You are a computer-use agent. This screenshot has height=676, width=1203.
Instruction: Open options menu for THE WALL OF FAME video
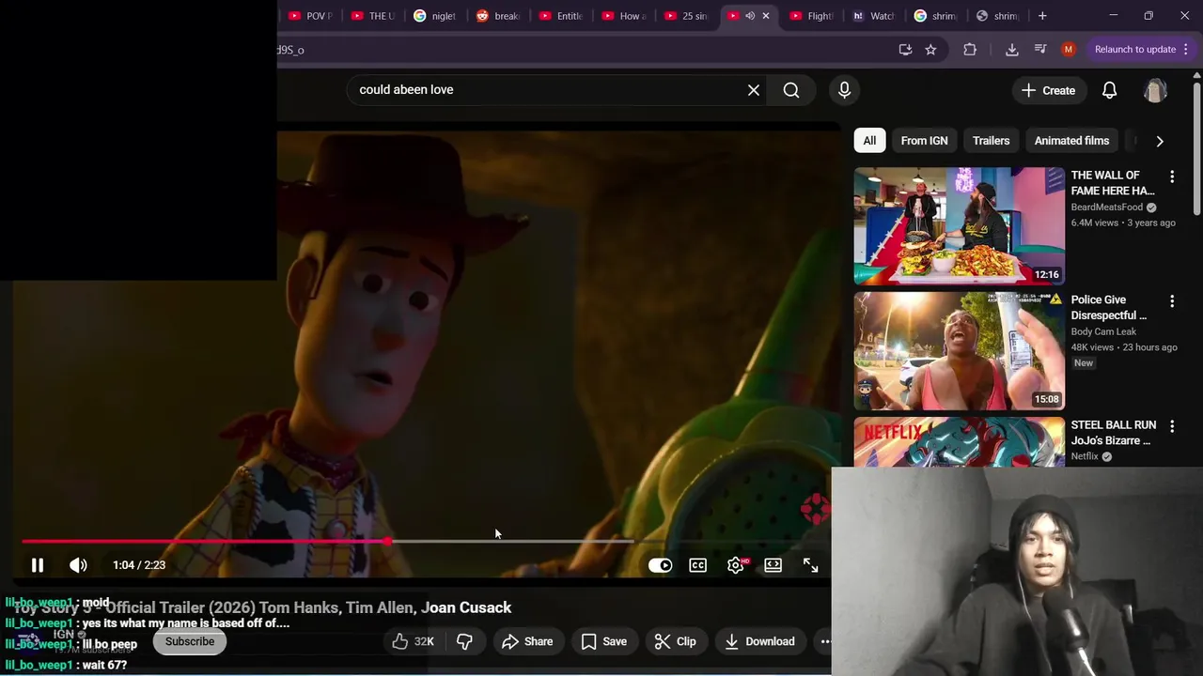tap(1172, 177)
